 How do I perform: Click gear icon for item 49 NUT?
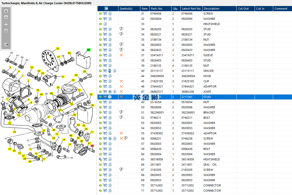(100, 102)
